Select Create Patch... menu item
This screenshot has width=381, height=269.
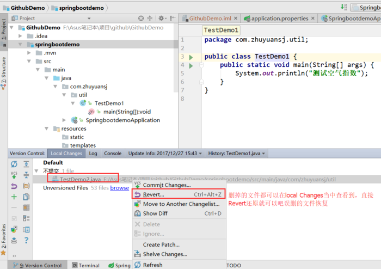[179, 244]
